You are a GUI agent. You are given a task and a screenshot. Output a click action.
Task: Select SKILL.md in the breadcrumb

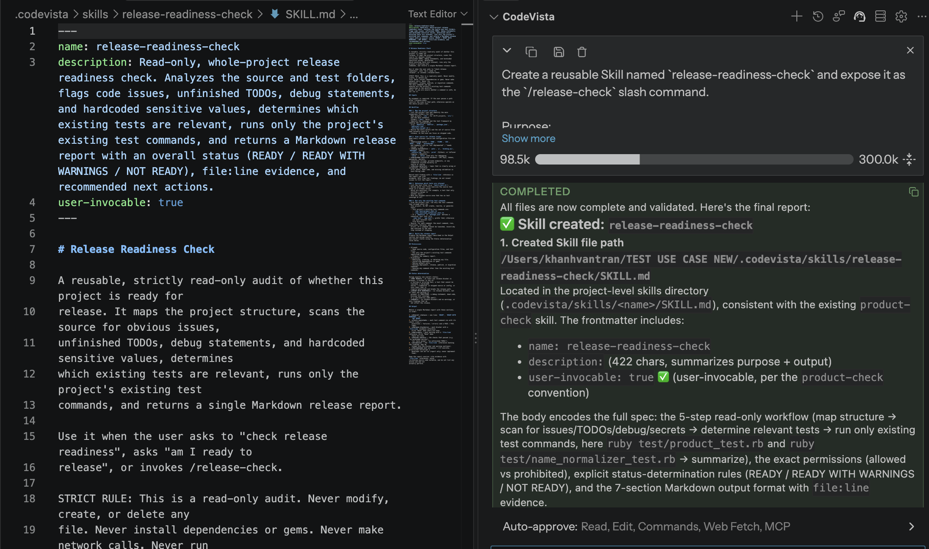(310, 14)
